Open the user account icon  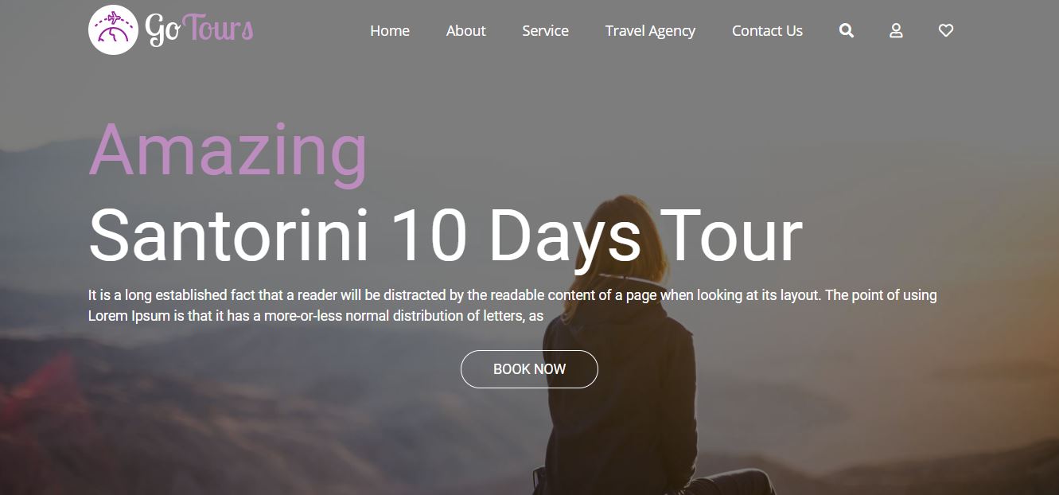tap(896, 31)
